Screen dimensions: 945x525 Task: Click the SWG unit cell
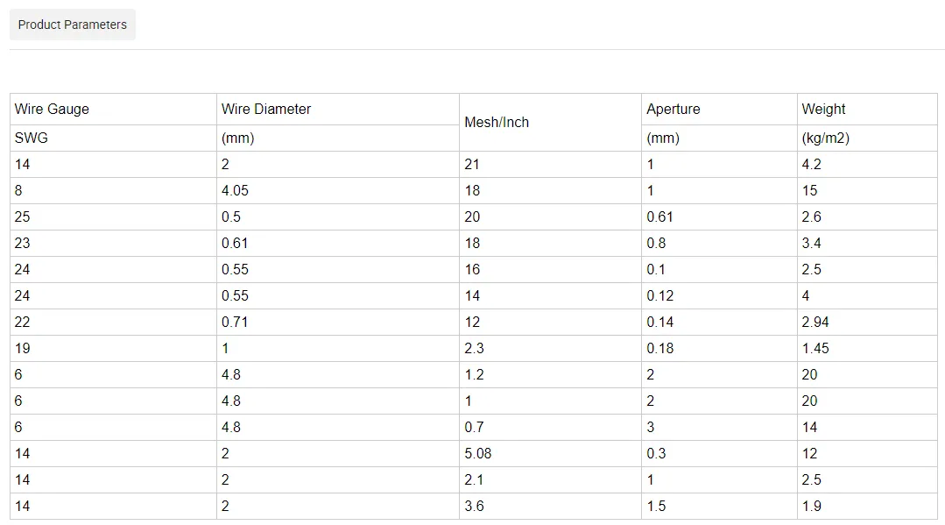[x=32, y=138]
